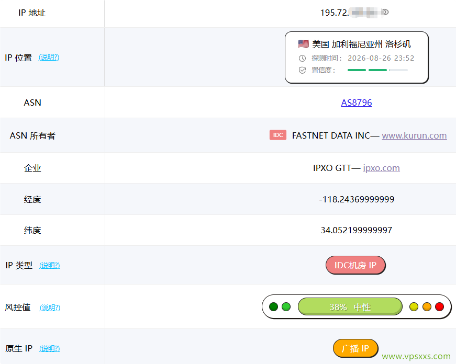The height and width of the screenshot is (364, 456).
Task: Click the 原生 IP row label
Action: click(x=19, y=348)
